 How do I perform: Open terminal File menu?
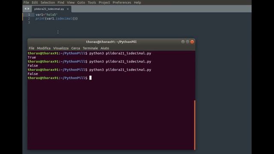[x=31, y=48]
